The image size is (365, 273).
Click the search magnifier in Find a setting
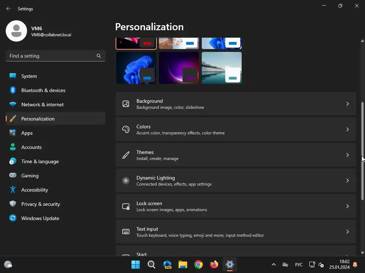99,56
